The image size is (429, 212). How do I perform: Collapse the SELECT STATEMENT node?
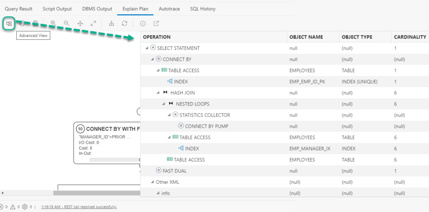[x=147, y=48]
